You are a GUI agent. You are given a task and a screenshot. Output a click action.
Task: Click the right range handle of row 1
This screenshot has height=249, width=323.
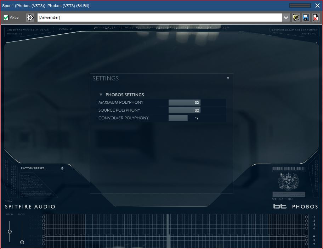[306, 217]
